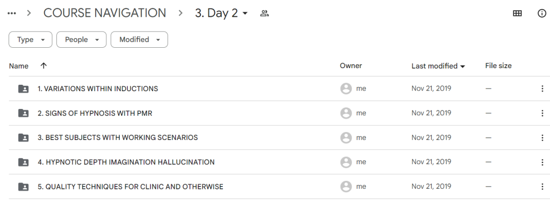Open more actions for SIGNS OF HYPNOSIS WITH PMR

tap(542, 113)
